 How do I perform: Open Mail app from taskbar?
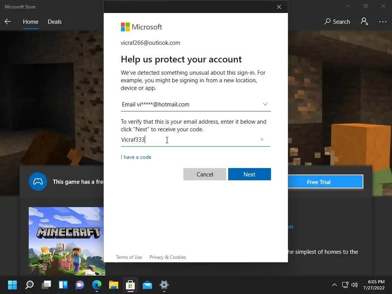coord(147,285)
